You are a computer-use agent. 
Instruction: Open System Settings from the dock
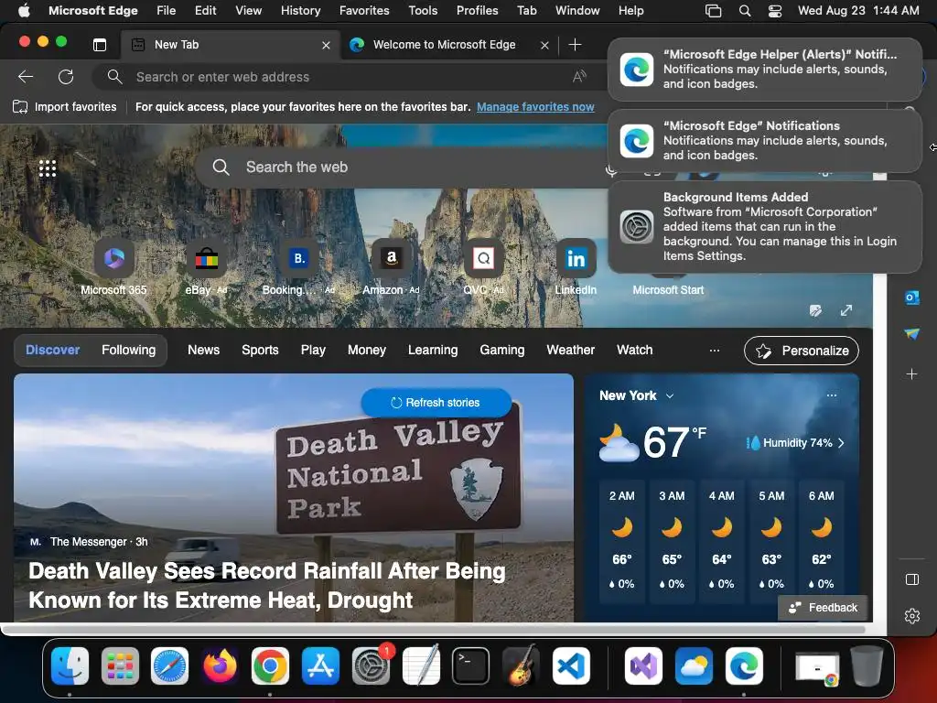click(371, 666)
